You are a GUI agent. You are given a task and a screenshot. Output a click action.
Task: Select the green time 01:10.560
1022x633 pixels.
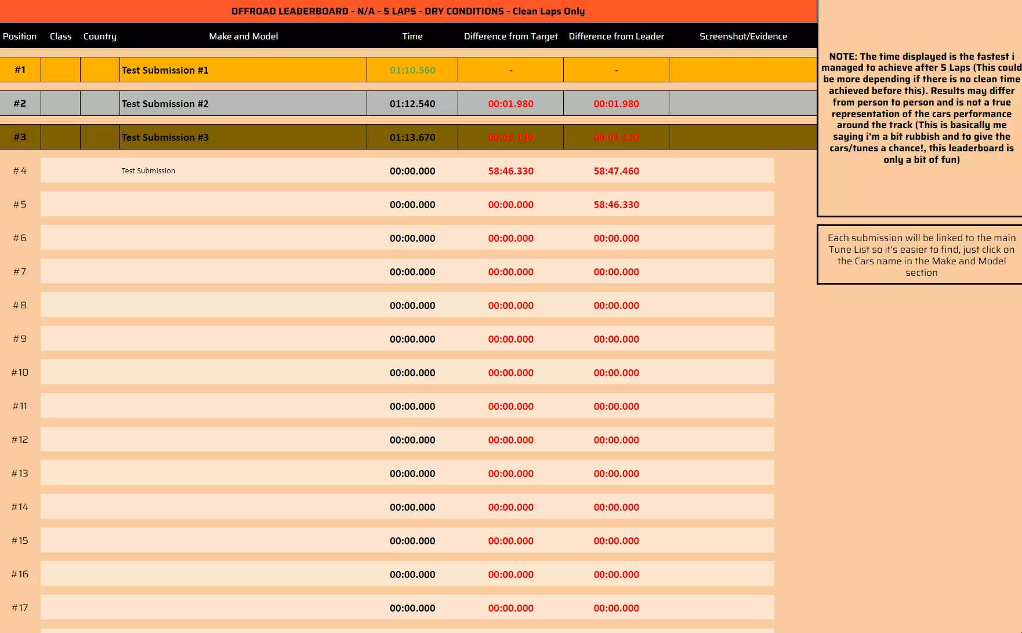pos(412,70)
